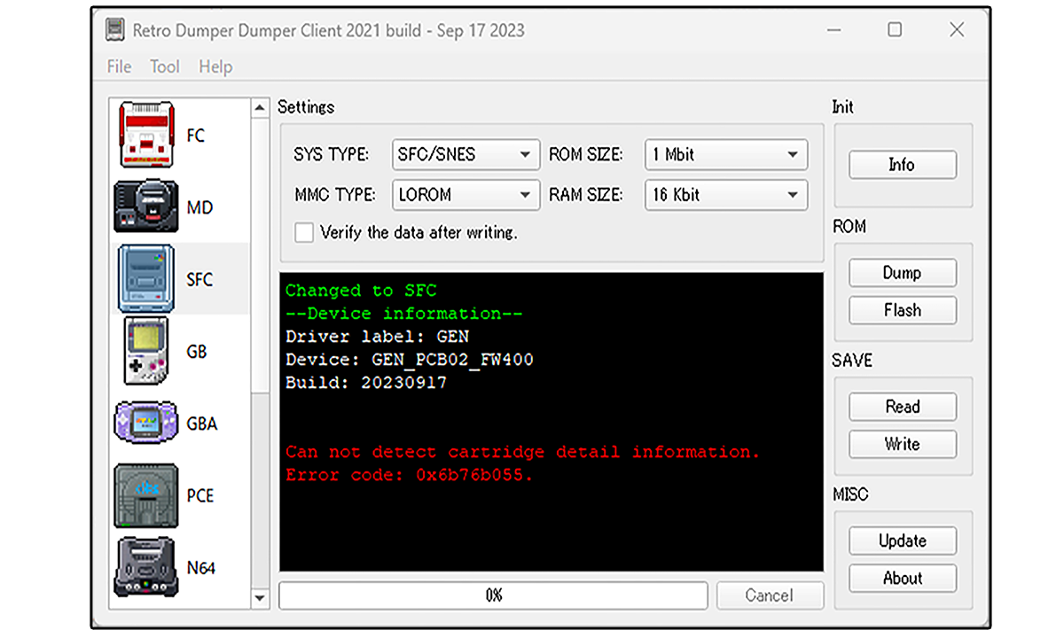Click the Cancel button
The height and width of the screenshot is (638, 1064).
(770, 595)
